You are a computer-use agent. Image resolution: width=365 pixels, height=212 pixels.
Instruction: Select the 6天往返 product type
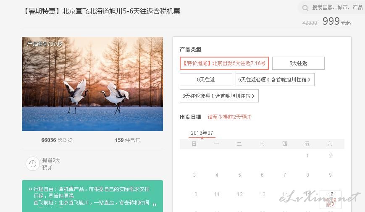coord(206,80)
